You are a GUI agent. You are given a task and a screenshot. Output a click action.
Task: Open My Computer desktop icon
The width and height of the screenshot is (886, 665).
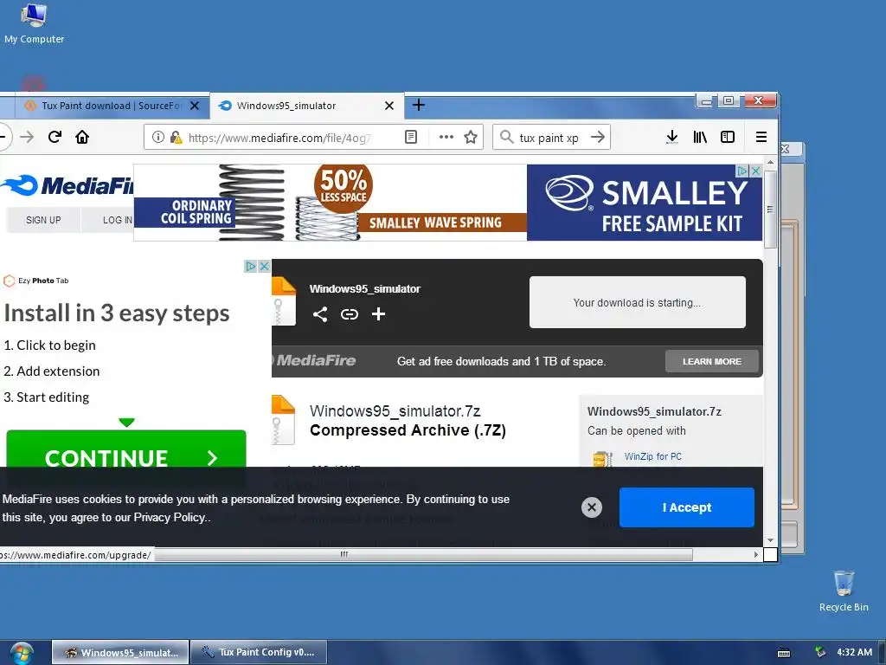click(x=34, y=23)
